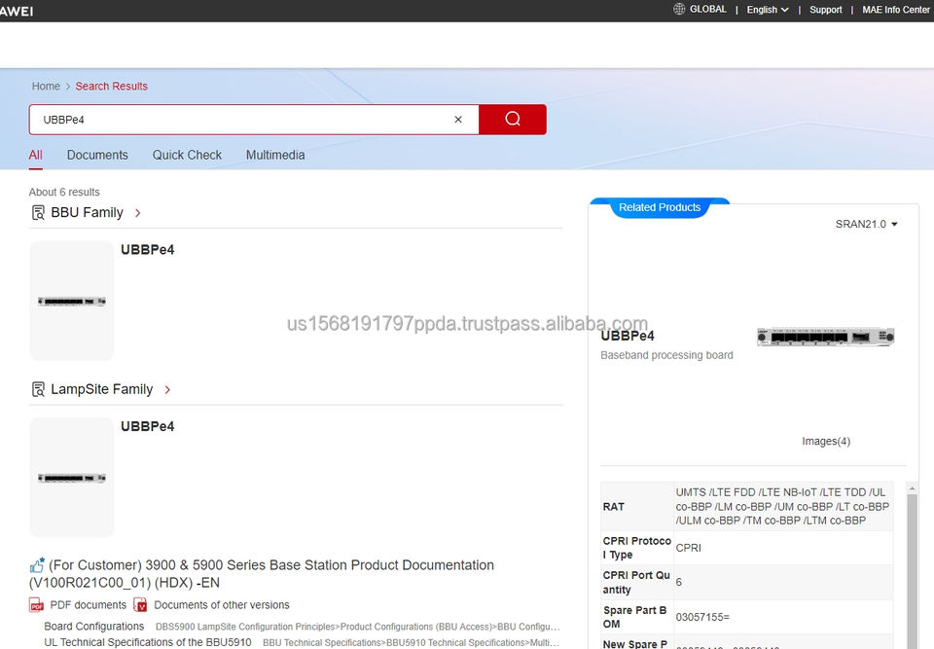Open the Support link in header
The width and height of the screenshot is (934, 649).
826,10
